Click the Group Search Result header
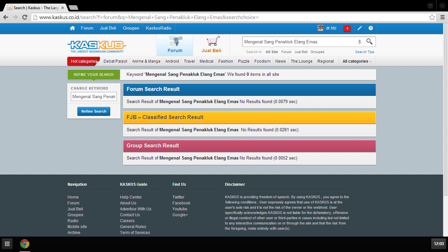This screenshot has height=252, width=448. (x=249, y=146)
